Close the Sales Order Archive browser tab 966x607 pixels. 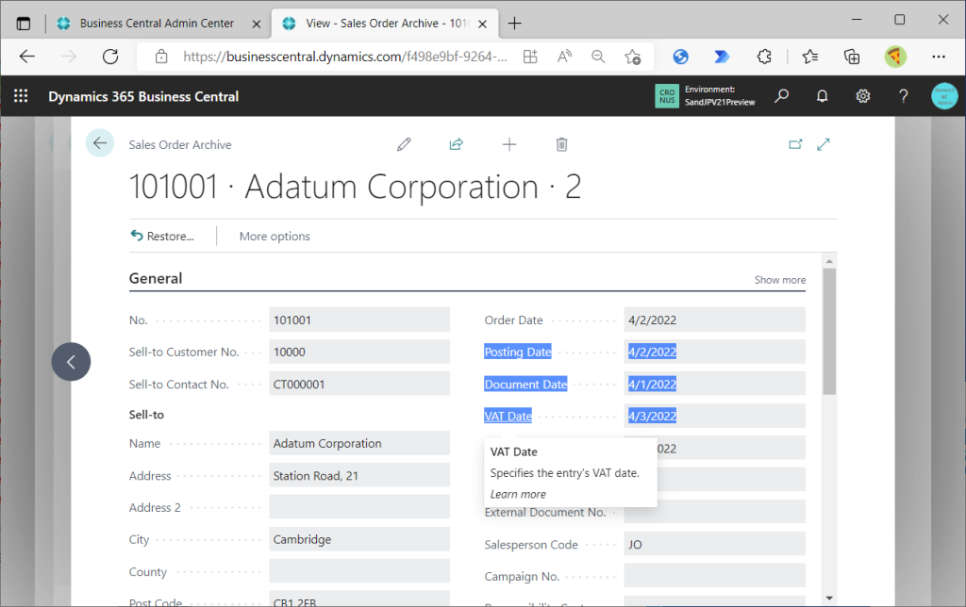(482, 24)
